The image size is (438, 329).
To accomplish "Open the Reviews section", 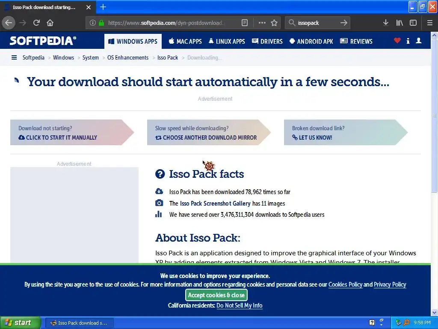I will coord(356,42).
